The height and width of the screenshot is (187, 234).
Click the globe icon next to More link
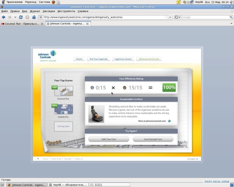pos(169,121)
